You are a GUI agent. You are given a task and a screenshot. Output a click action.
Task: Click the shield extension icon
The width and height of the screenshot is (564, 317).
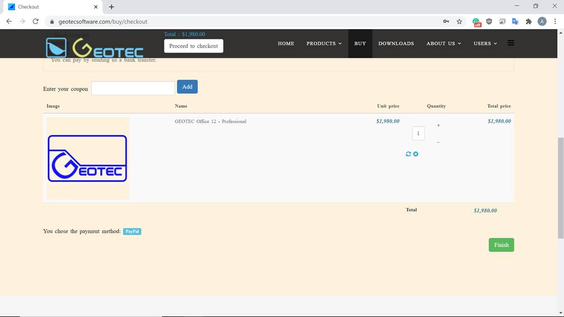pos(489,22)
